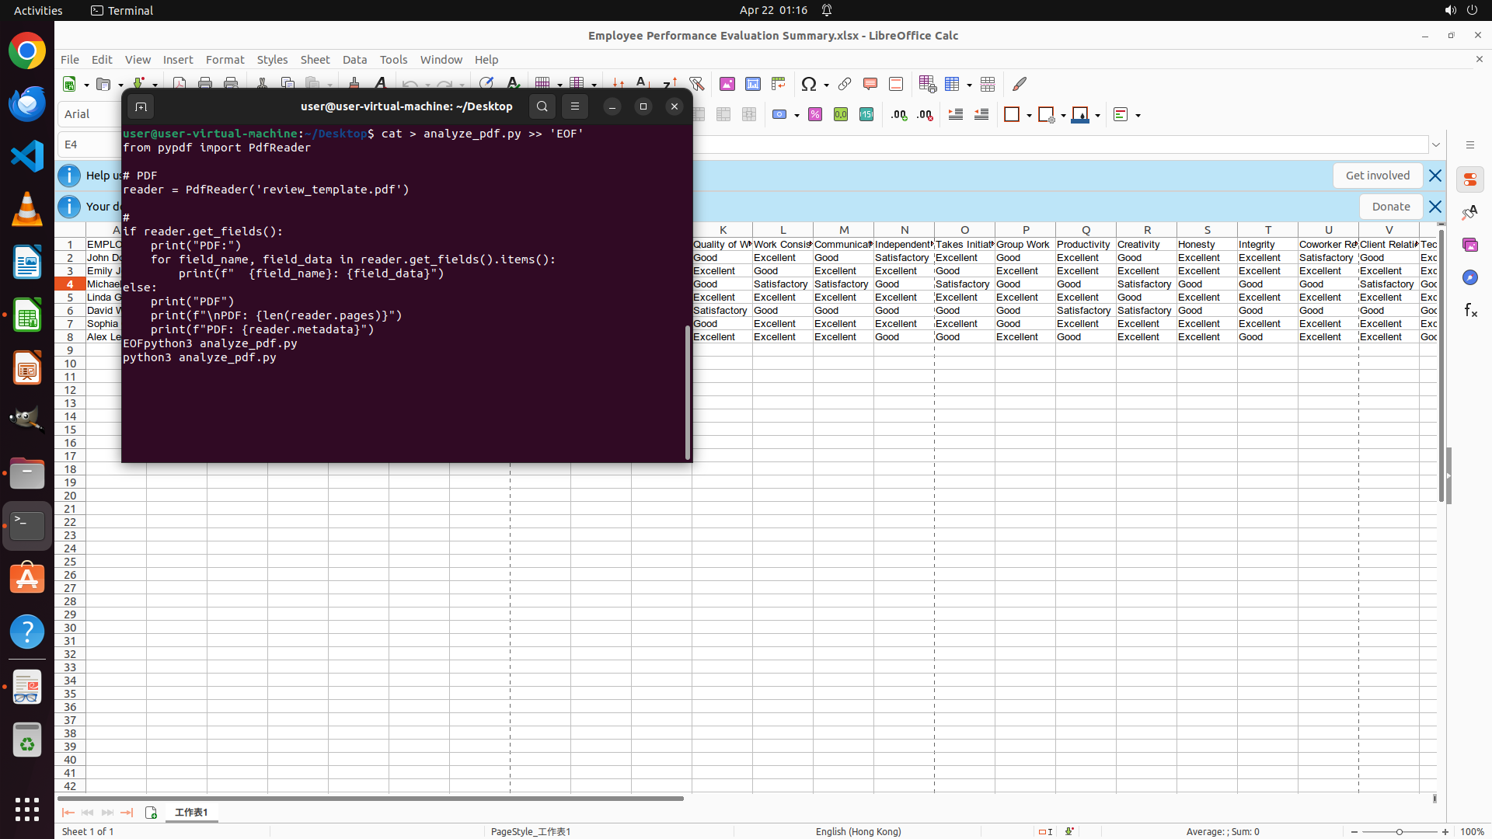This screenshot has width=1492, height=839.
Task: Open the Function Wizard sidebar icon
Action: coord(1470,311)
